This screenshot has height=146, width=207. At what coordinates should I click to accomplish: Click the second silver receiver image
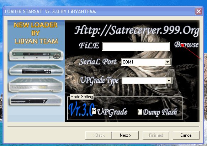coord(36,70)
